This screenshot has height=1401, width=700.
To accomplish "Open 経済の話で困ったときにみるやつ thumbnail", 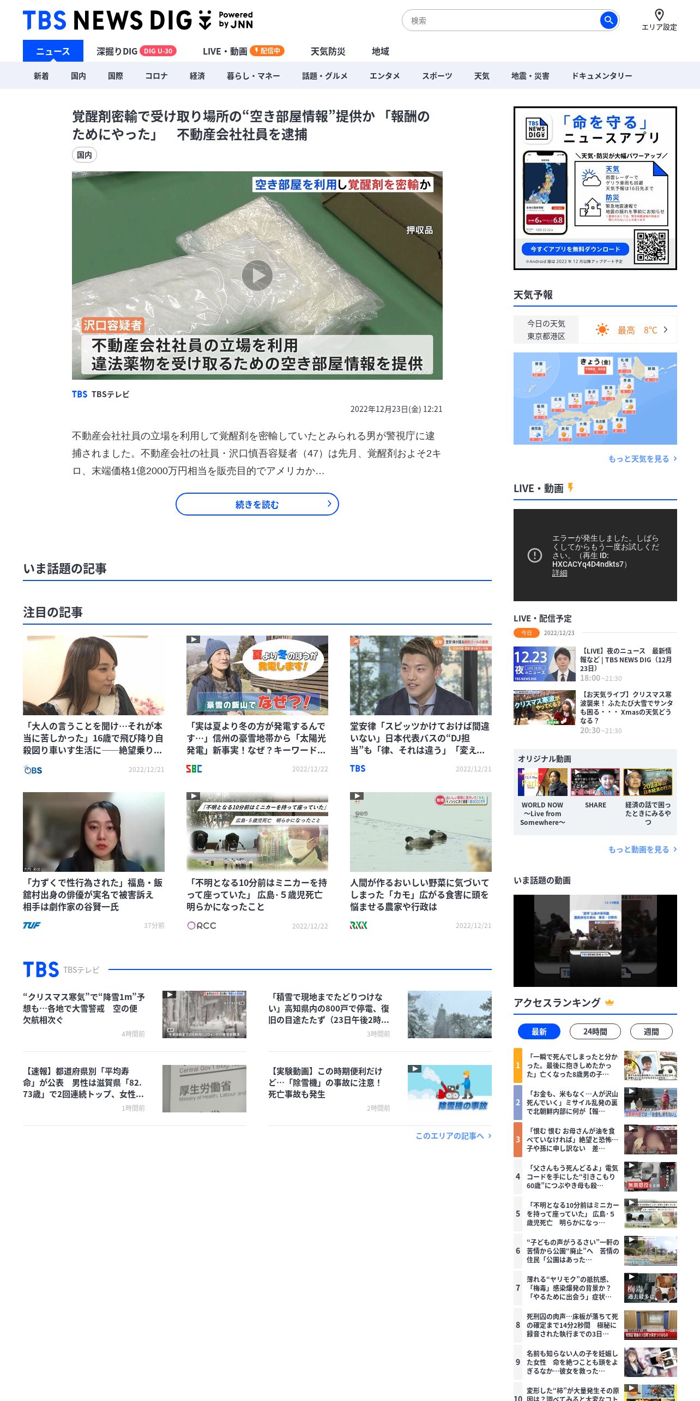I will 648,782.
